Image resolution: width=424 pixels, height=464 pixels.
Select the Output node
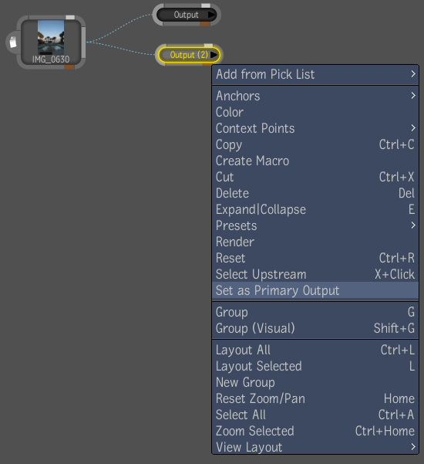(186, 15)
